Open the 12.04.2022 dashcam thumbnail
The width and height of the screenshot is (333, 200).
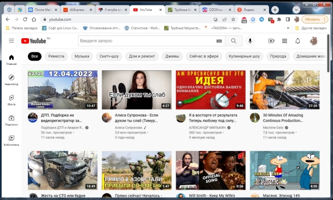[x=63, y=90]
